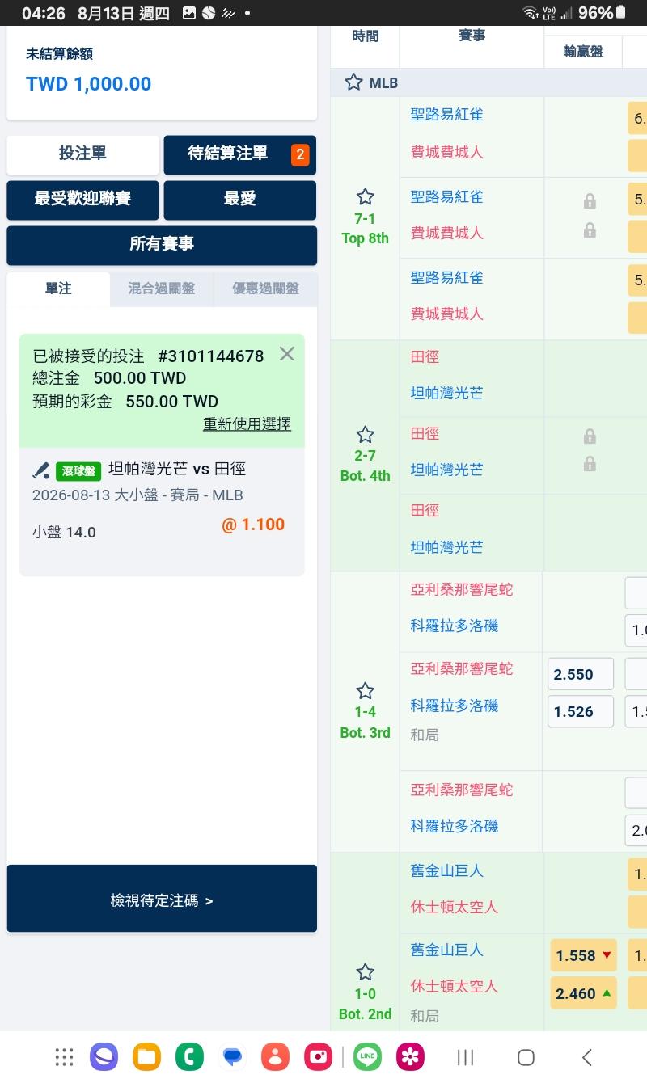Launch Samsung Internet from the dock
647x1083 pixels.
click(104, 1056)
